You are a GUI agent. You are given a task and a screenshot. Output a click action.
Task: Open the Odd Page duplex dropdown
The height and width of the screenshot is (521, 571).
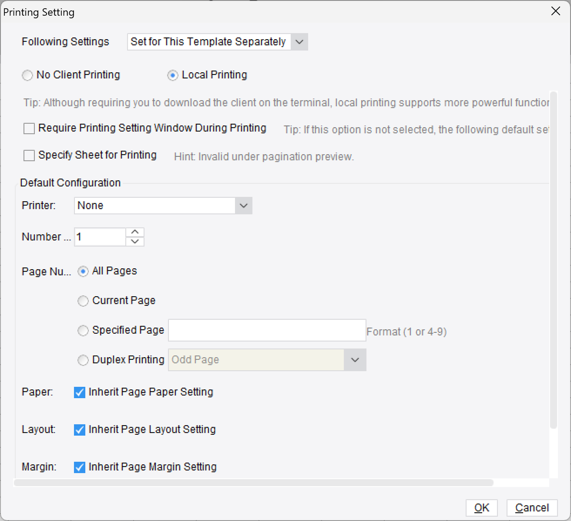tap(355, 360)
